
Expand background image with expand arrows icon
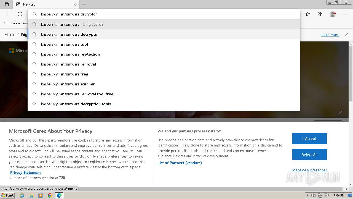coord(341,112)
